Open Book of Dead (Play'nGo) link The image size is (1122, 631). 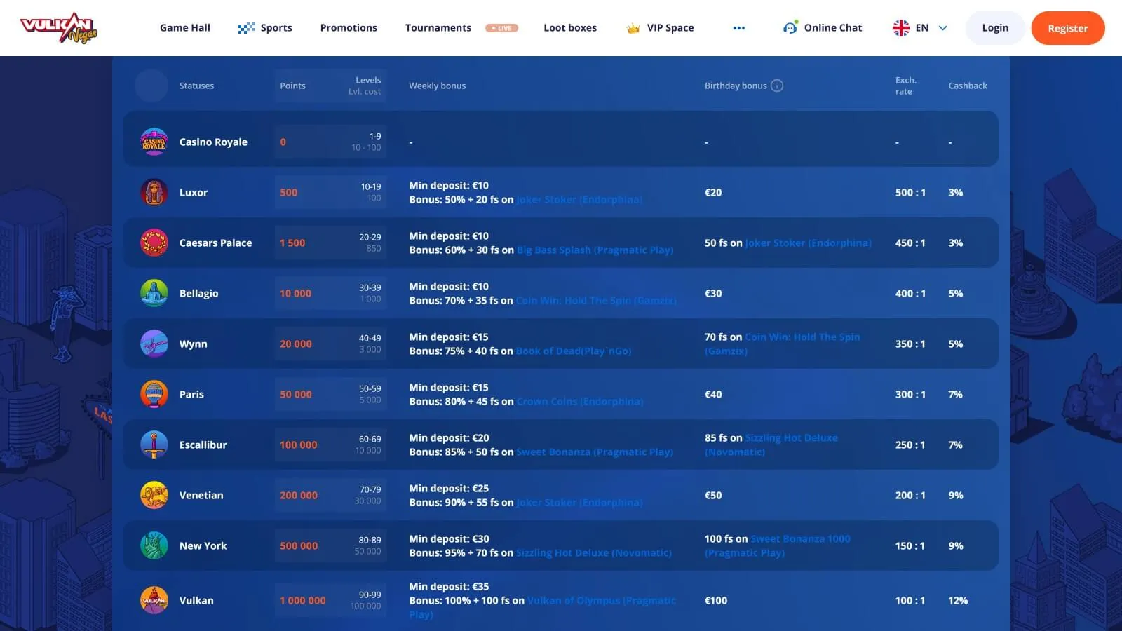(574, 351)
